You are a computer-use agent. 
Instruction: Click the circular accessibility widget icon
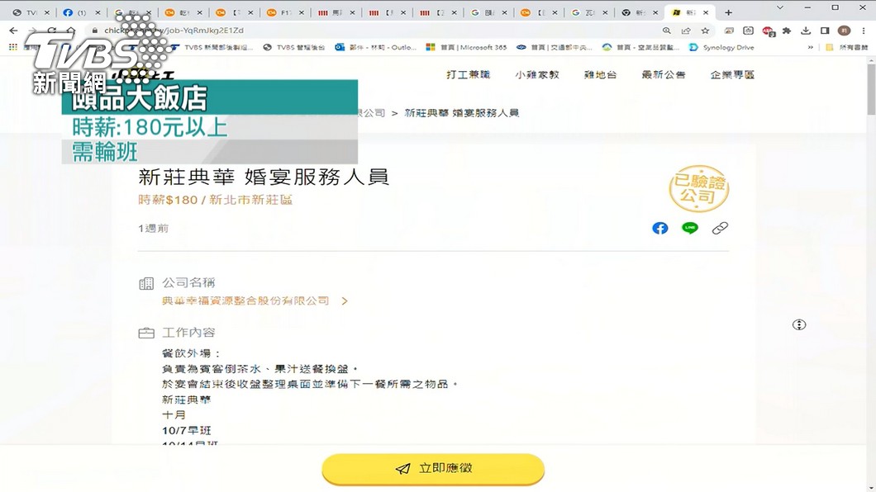799,324
